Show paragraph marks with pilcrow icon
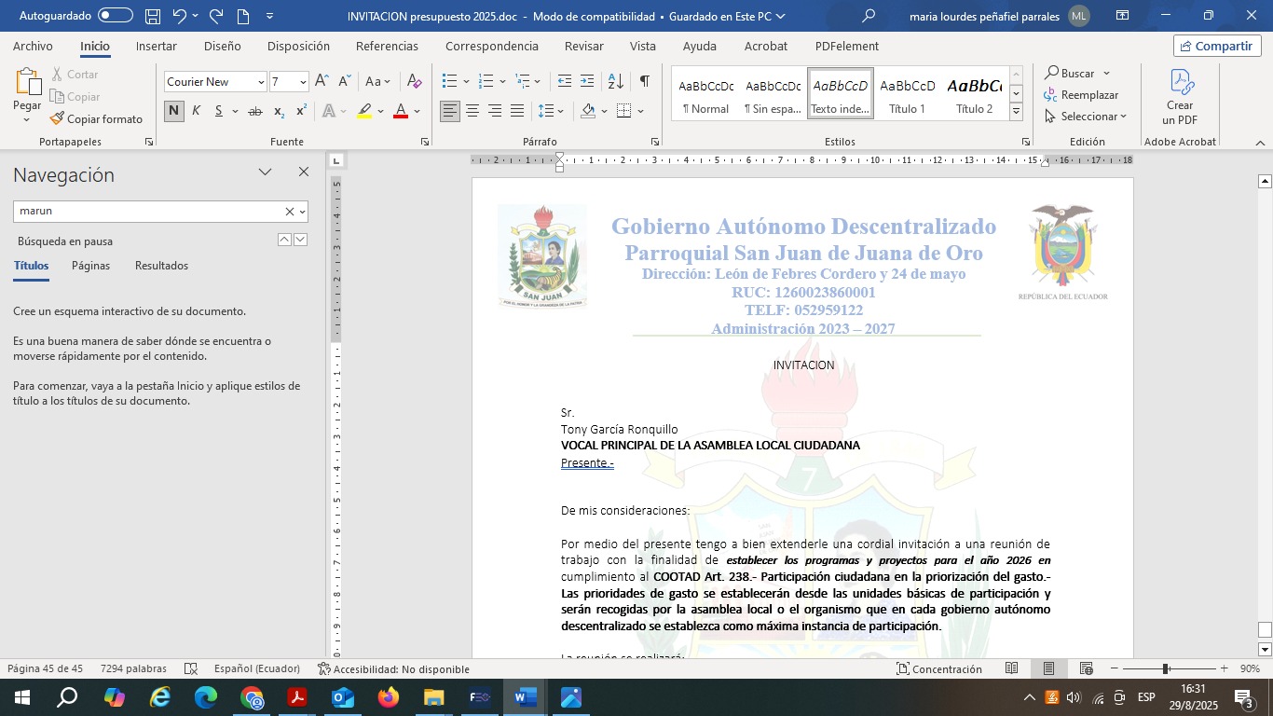This screenshot has height=716, width=1273. coord(644,82)
